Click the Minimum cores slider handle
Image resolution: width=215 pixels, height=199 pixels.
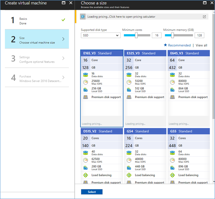click(136, 35)
